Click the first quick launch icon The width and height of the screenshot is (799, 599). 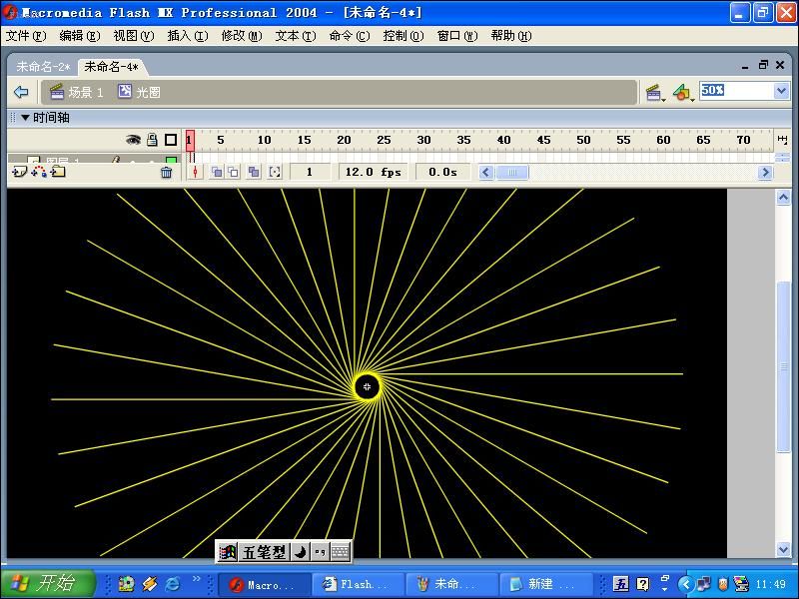pyautogui.click(x=126, y=584)
